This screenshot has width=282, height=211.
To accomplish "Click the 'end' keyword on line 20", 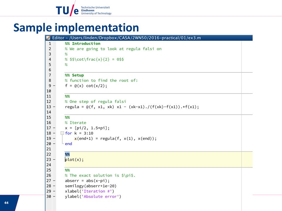I will (68, 144).
